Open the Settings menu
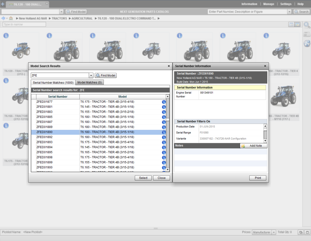Viewport: 311px width, 241px height. point(285,4)
